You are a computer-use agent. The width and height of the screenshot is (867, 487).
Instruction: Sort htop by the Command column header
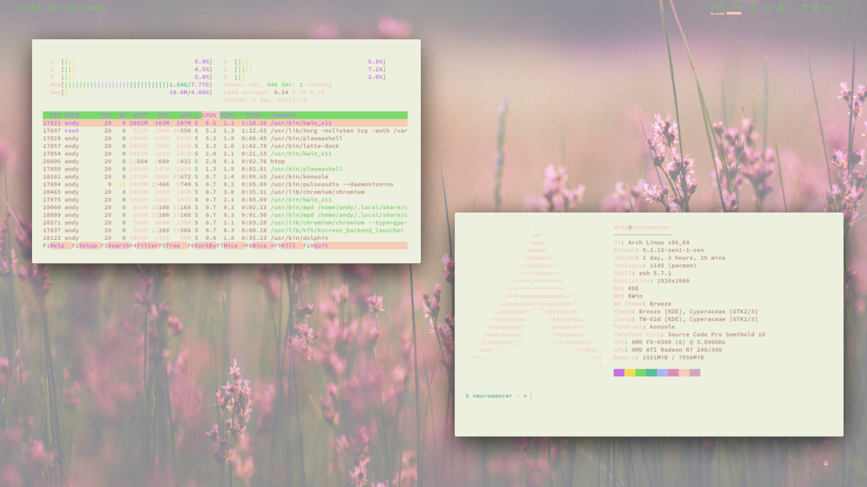coord(283,115)
